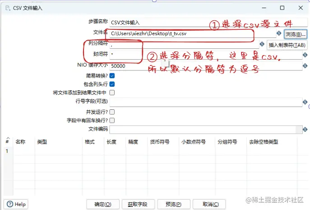Close the CSV 文件输入 dialog window
Viewport: 310px width, 210px height.
pos(301,8)
